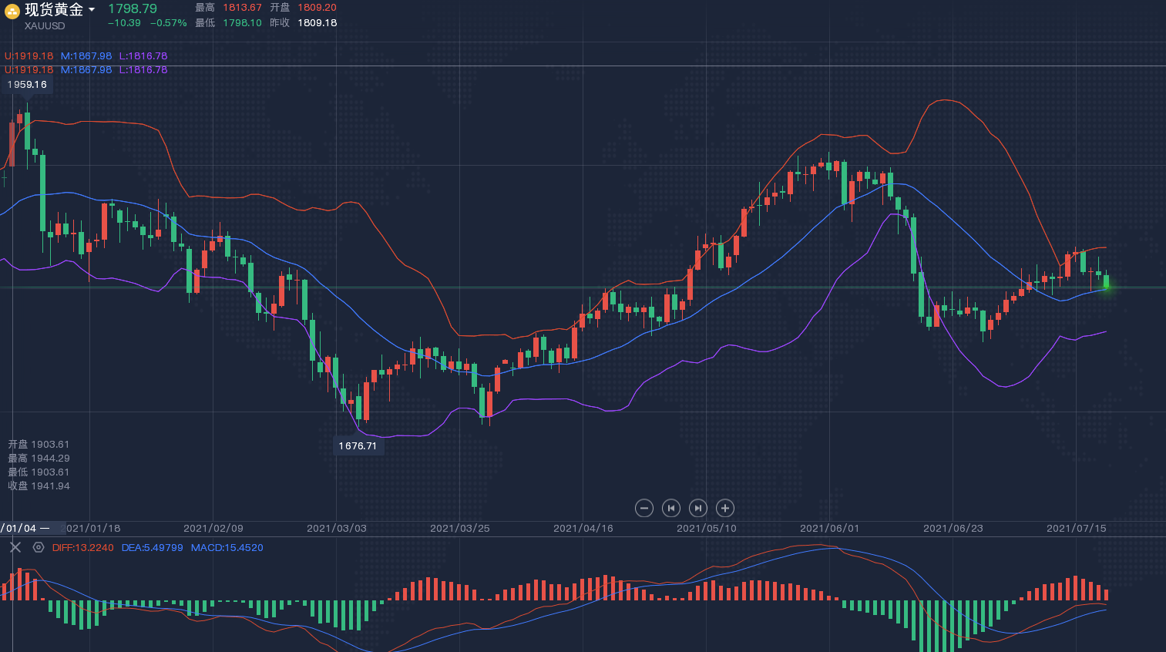The width and height of the screenshot is (1166, 652).
Task: Click the current price 1798.79
Action: 133,9
